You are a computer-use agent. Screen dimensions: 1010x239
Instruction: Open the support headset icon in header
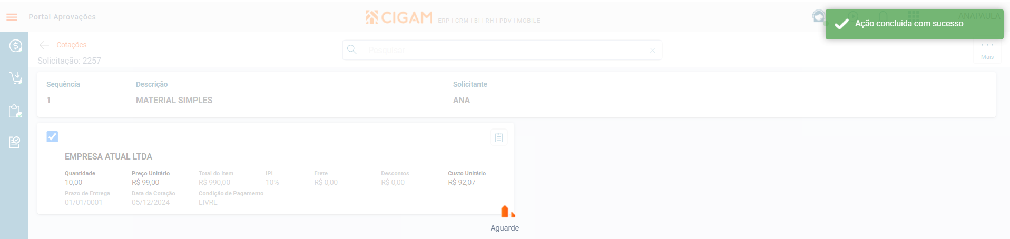pyautogui.click(x=819, y=17)
